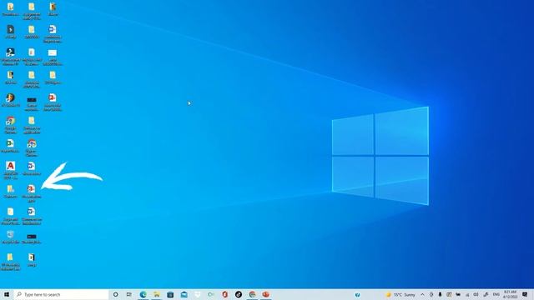Open Microsoft Store from the taskbar
The image size is (534, 300).
[170, 294]
